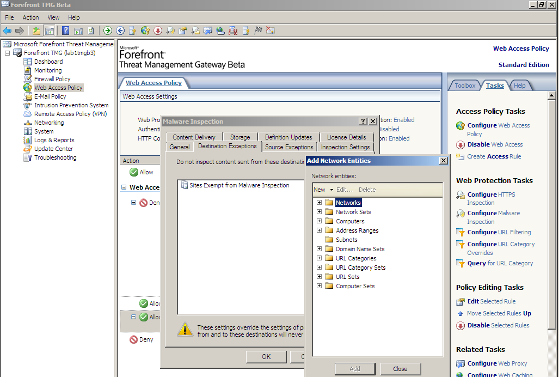Image resolution: width=559 pixels, height=377 pixels.
Task: Expand the Networks folder in Add Network Entities
Action: point(319,203)
